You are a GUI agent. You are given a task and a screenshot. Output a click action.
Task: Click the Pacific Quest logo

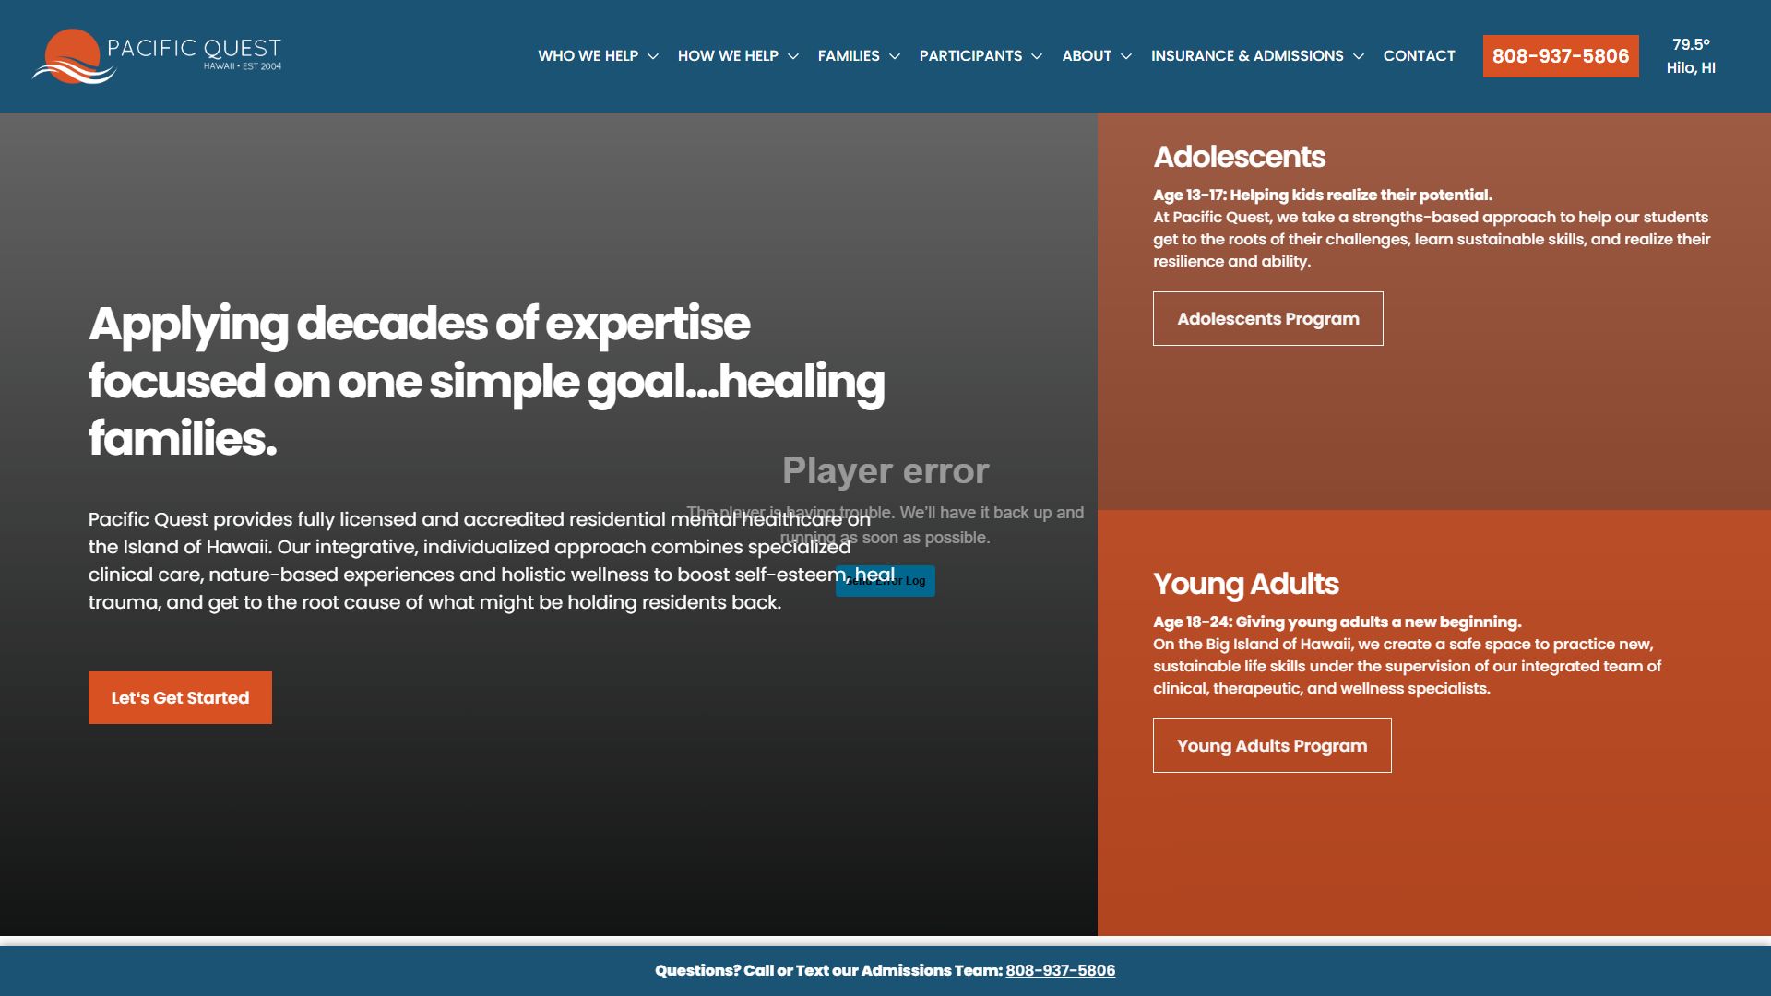coord(157,56)
